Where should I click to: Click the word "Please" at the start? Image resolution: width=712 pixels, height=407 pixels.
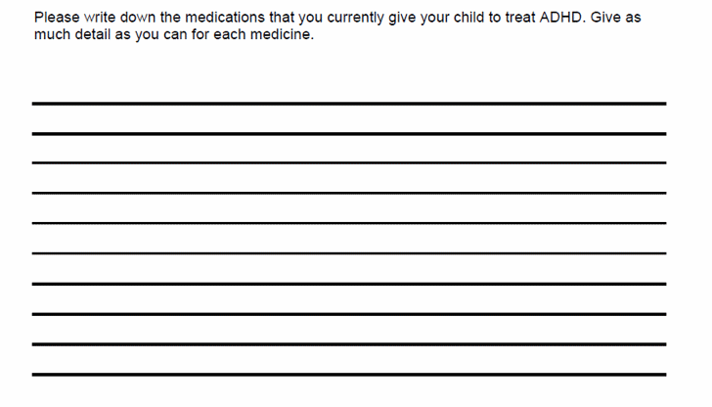[x=57, y=18]
